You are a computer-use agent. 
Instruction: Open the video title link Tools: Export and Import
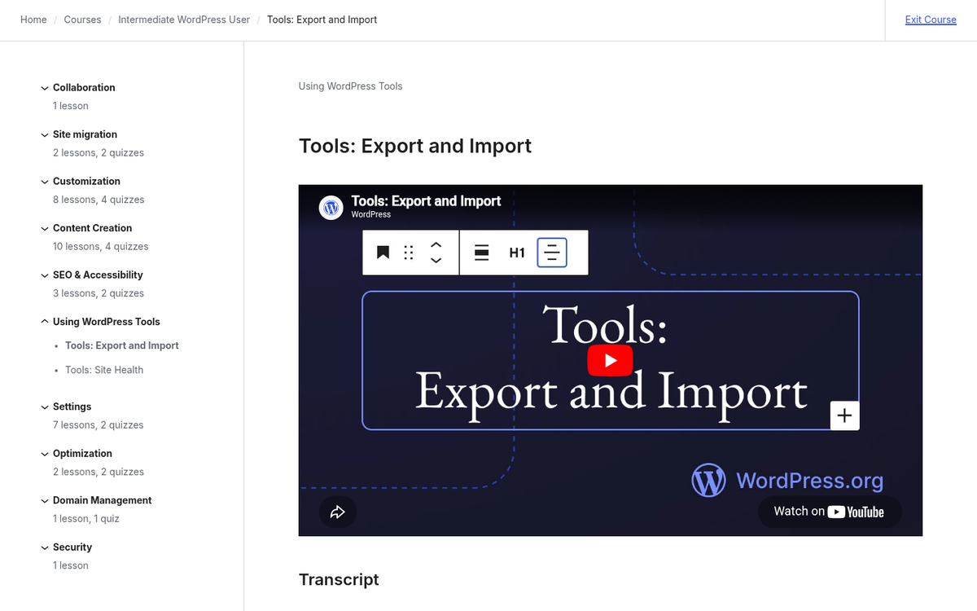pyautogui.click(x=426, y=201)
